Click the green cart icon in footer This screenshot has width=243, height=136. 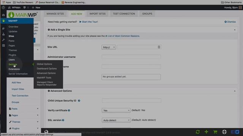click(x=215, y=132)
